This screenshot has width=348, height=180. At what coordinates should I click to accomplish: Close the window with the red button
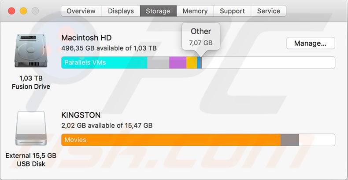pos(11,11)
